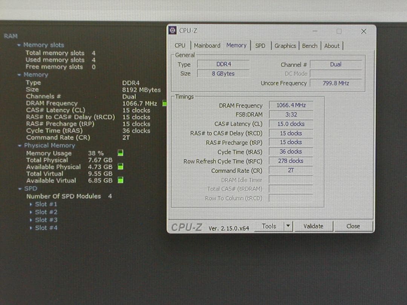Image resolution: width=407 pixels, height=305 pixels.
Task: Collapse the Memory slots section
Action: pos(19,45)
